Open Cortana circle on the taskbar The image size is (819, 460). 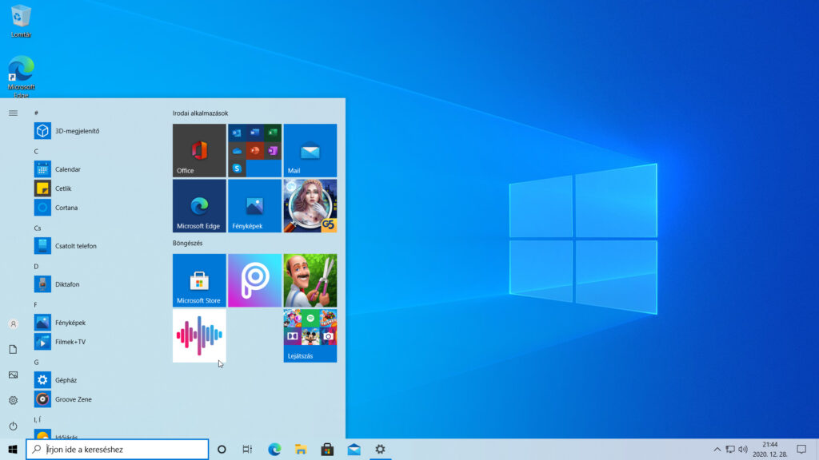coord(222,449)
